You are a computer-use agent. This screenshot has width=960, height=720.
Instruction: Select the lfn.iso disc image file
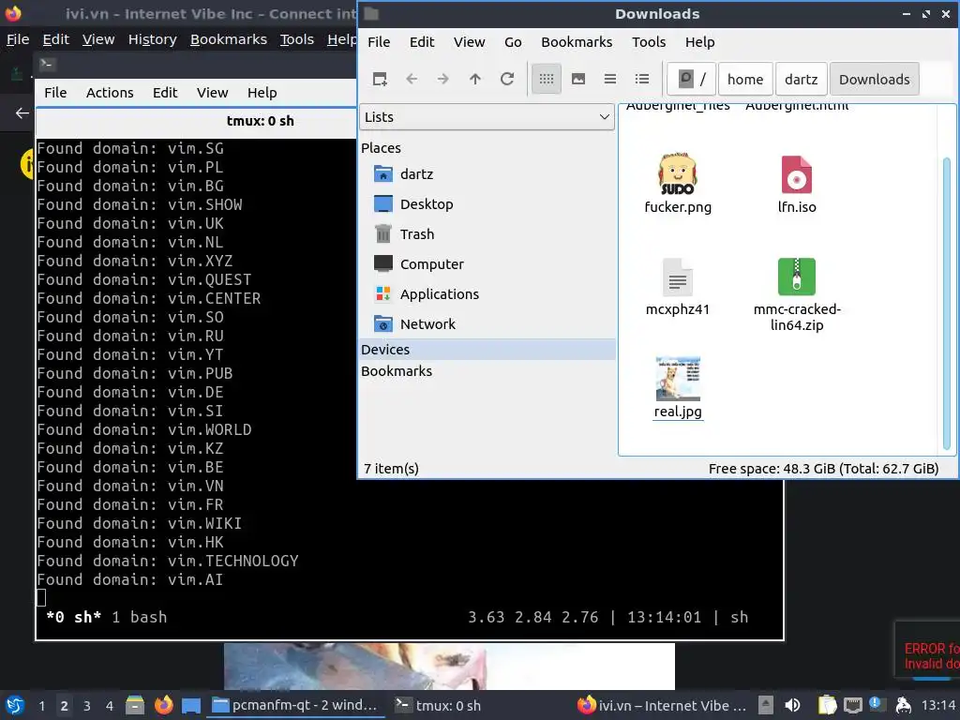tap(797, 183)
